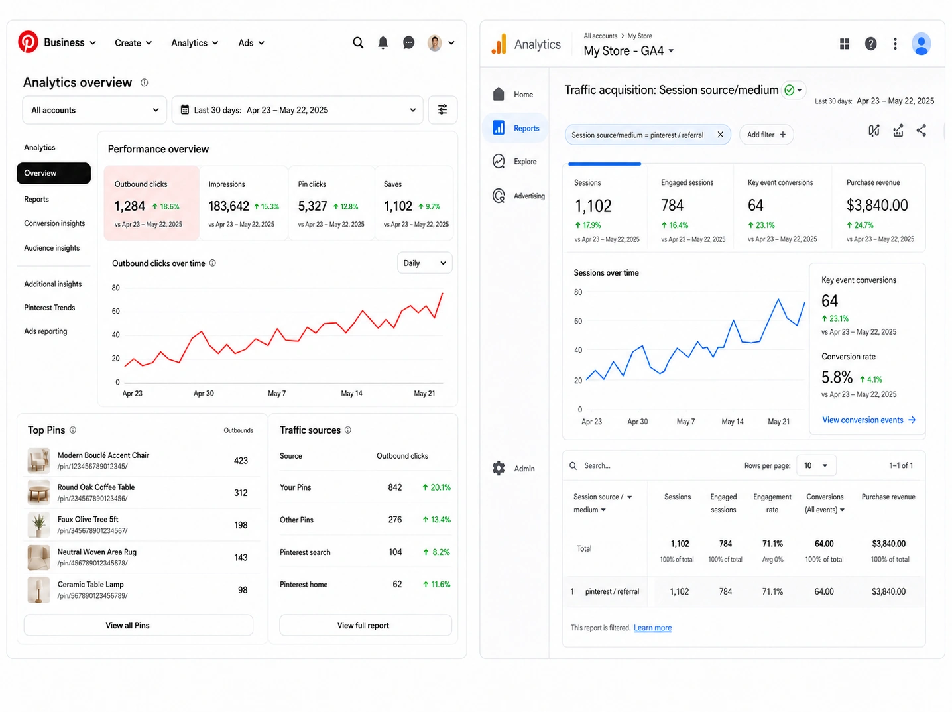
Task: Click info icon next to Traffic sources
Action: click(x=348, y=430)
